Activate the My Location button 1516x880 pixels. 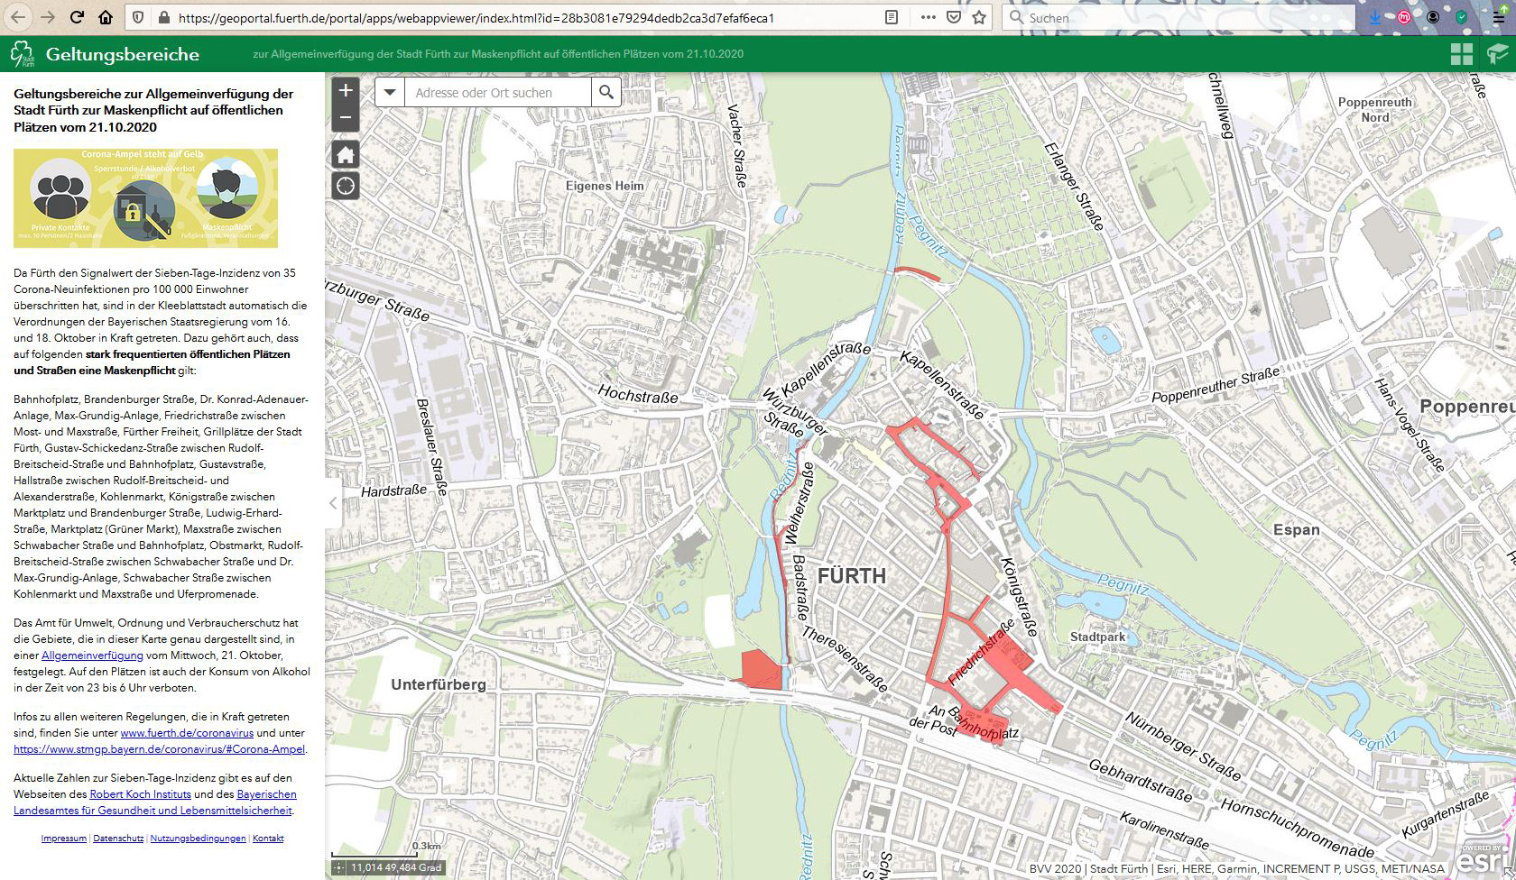coord(346,187)
